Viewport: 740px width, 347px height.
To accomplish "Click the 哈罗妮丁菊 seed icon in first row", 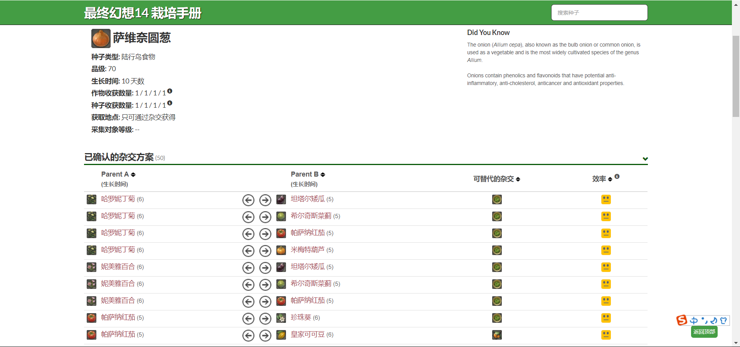I will pyautogui.click(x=91, y=200).
